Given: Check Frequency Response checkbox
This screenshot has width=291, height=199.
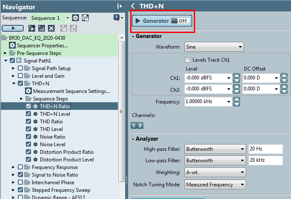Looking at the screenshot, I should pyautogui.click(x=20, y=167).
